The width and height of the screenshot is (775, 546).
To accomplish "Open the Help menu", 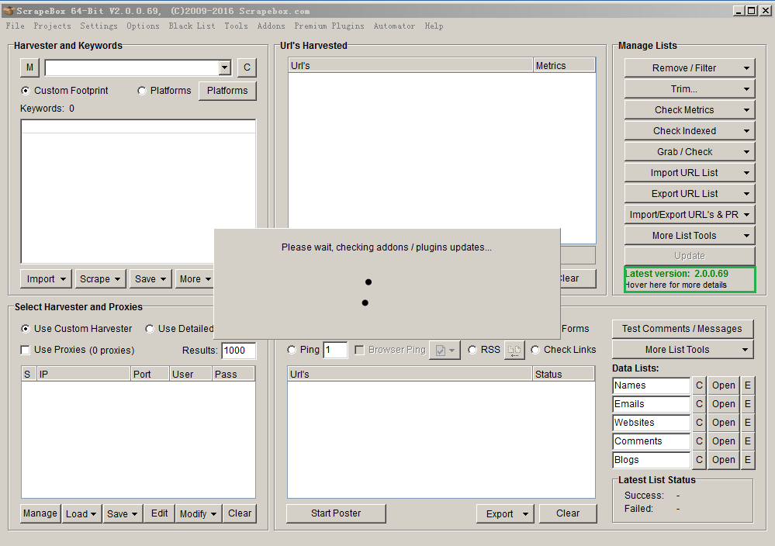I will pos(434,26).
